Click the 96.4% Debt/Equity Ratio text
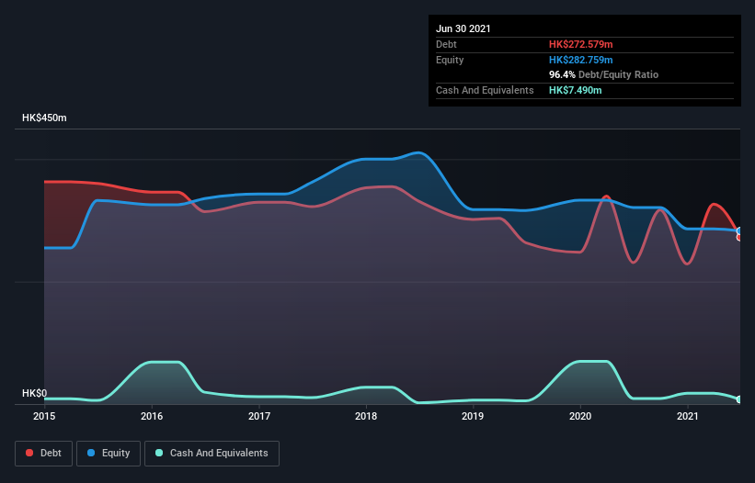Image resolution: width=755 pixels, height=483 pixels. coord(604,74)
